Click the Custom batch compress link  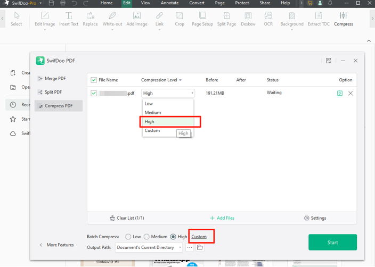pos(199,237)
